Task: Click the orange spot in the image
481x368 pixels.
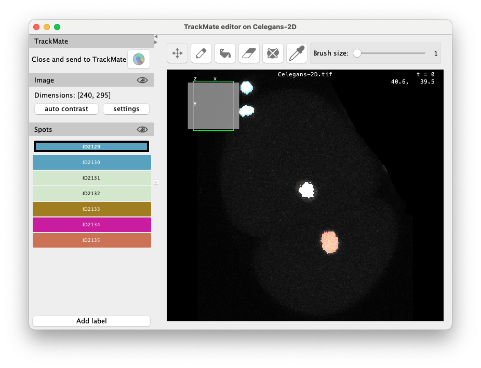Action: tap(329, 242)
